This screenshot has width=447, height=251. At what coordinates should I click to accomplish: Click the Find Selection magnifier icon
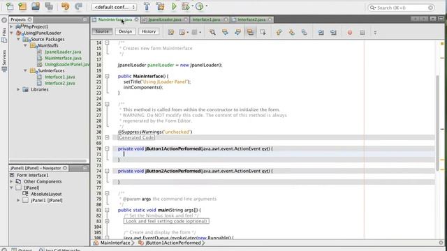coord(212,32)
